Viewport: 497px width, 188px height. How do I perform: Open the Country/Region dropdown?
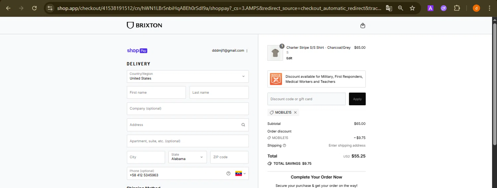[188, 76]
